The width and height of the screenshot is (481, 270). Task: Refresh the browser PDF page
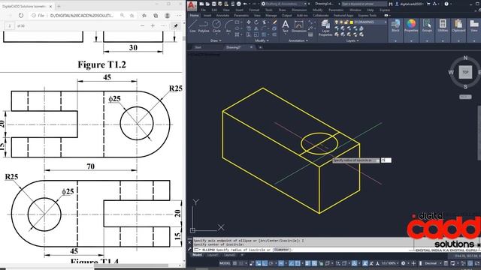pyautogui.click(x=21, y=15)
